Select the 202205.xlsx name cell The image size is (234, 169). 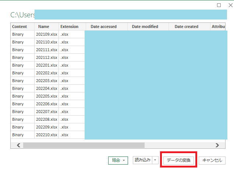click(47, 96)
